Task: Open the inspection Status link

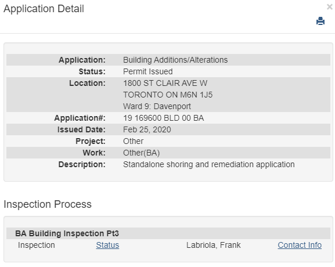Action: 107,245
